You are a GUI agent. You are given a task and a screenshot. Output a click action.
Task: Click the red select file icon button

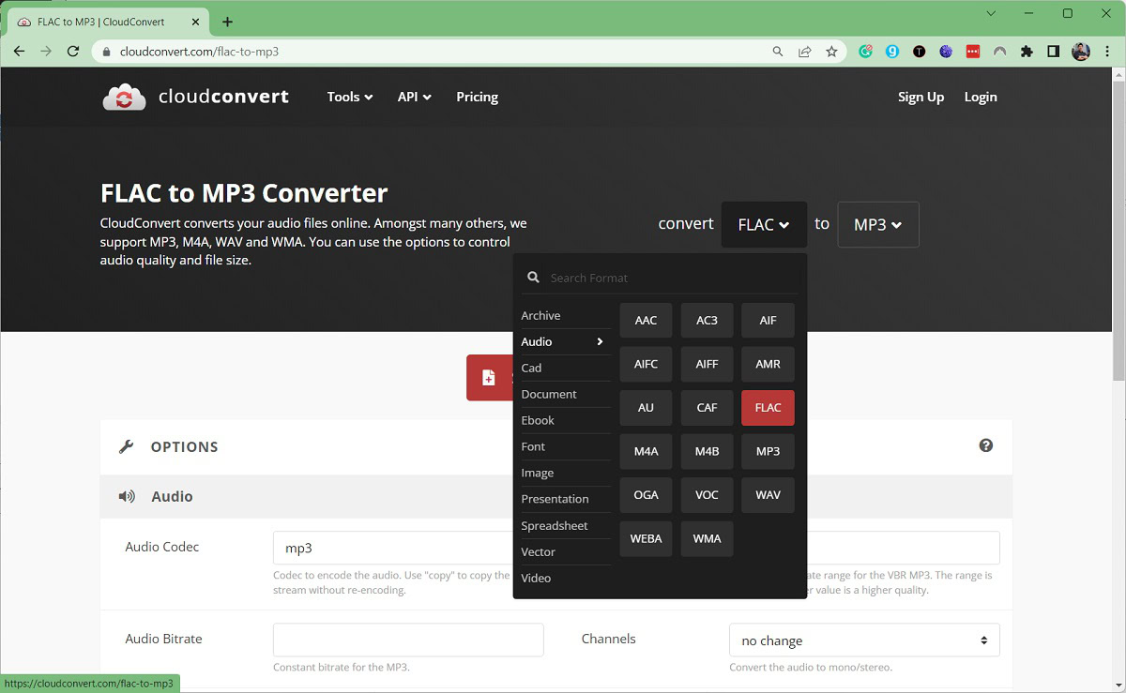click(489, 378)
